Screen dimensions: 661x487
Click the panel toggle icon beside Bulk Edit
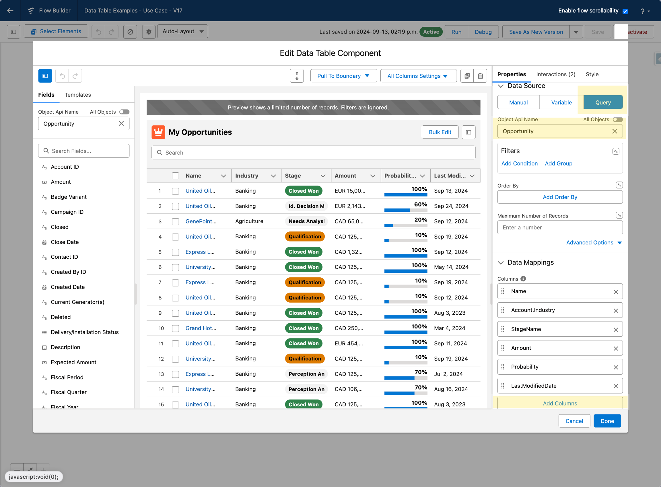468,132
